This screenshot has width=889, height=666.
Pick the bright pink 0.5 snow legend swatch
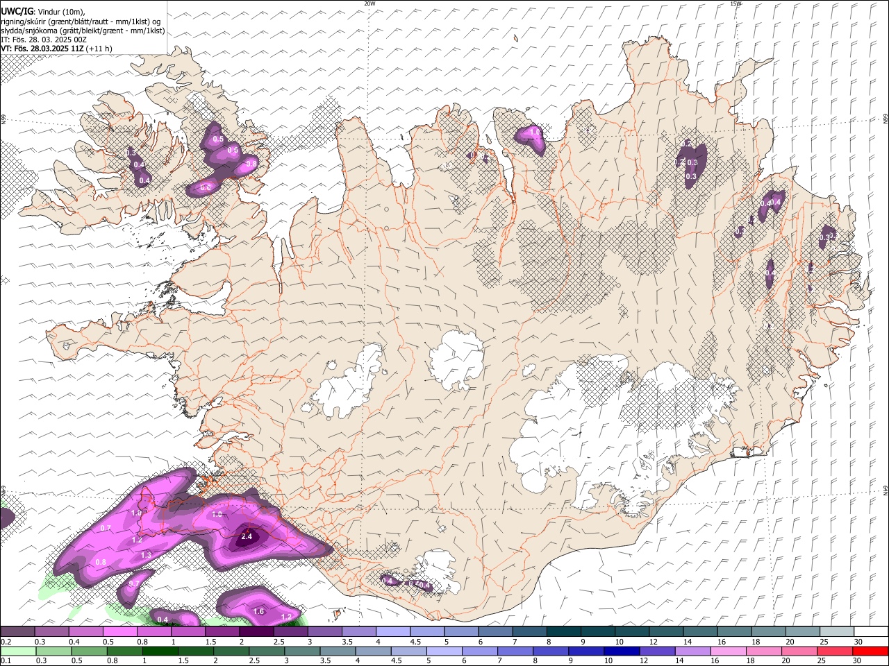(120, 632)
